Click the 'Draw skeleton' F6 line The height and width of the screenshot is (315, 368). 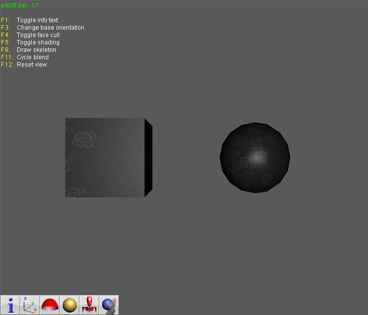pos(29,50)
